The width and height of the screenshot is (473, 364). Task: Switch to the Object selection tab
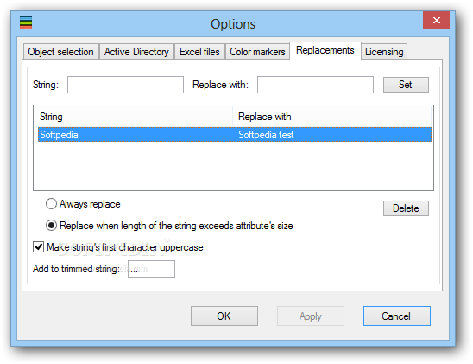coord(61,52)
